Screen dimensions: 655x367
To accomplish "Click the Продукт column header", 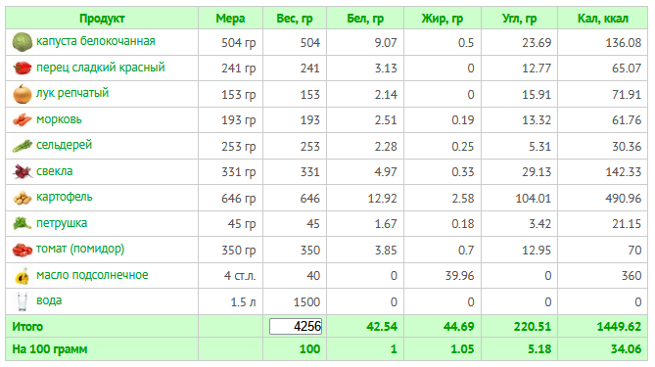I will 102,19.
